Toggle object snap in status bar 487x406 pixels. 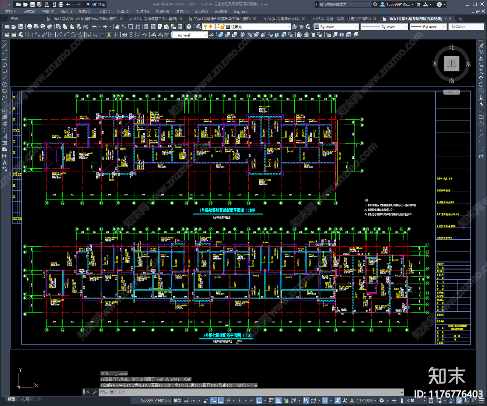click(259, 400)
